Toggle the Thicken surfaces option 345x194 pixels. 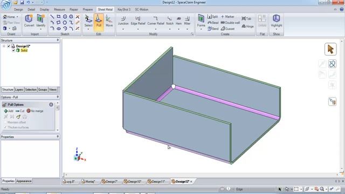point(17,127)
